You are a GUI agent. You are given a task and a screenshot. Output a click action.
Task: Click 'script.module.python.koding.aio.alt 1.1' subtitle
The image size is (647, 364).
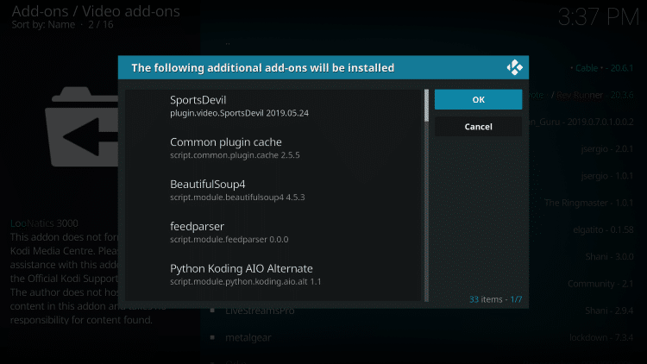(x=246, y=281)
